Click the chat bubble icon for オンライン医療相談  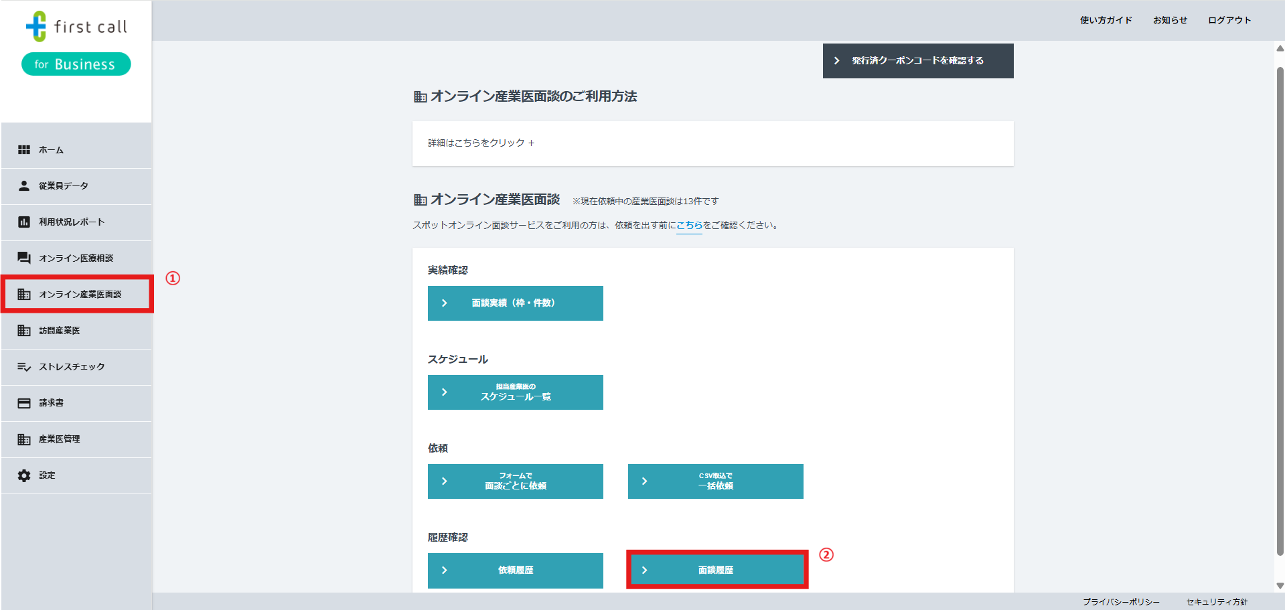(24, 258)
